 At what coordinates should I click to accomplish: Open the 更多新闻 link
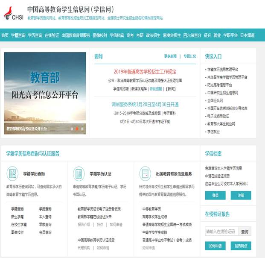click(x=170, y=56)
